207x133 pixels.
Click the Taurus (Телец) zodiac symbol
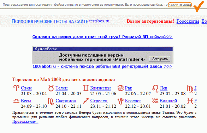[51, 88]
